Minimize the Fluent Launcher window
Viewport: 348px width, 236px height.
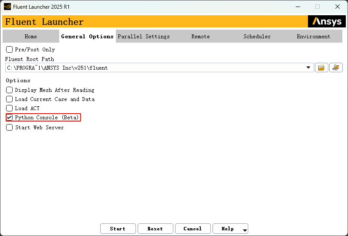(x=298, y=7)
